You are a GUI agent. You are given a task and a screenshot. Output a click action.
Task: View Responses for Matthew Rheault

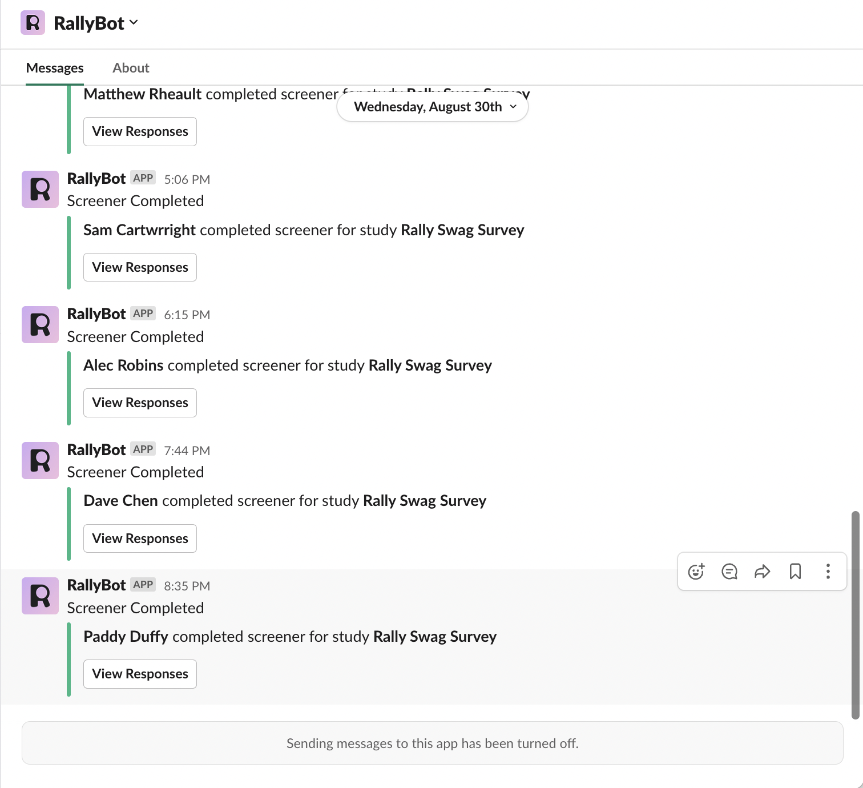pyautogui.click(x=140, y=131)
